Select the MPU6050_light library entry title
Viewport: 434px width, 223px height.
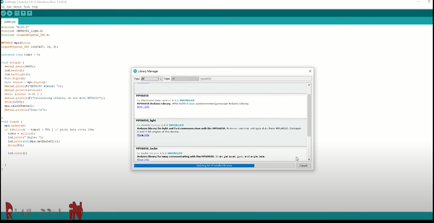point(146,121)
